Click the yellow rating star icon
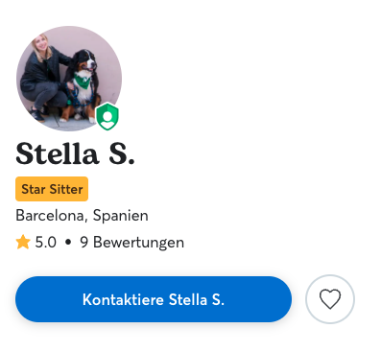The height and width of the screenshot is (352, 381). click(23, 242)
